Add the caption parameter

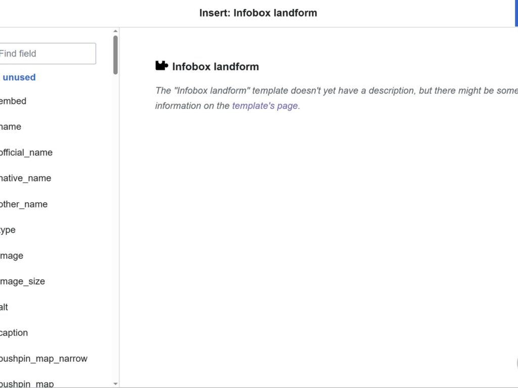click(14, 333)
